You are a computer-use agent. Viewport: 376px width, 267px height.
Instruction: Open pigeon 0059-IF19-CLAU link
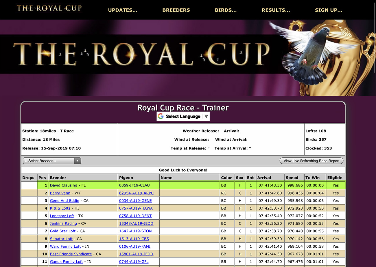point(134,185)
